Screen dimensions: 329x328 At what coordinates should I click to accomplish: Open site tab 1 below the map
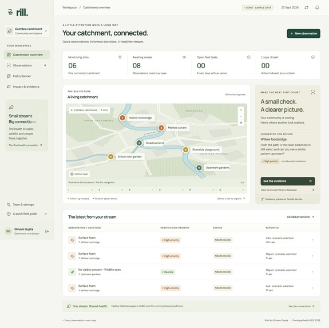click(x=81, y=190)
